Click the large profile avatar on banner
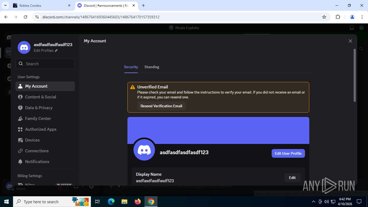 click(144, 150)
